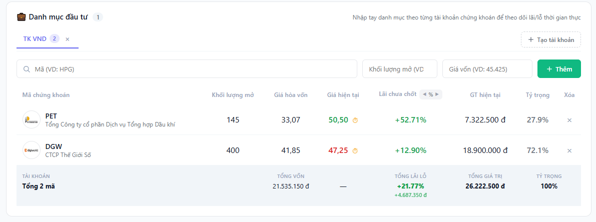Delete the DGW row using its X icon
Screen dimensions: 596x222
tap(569, 150)
